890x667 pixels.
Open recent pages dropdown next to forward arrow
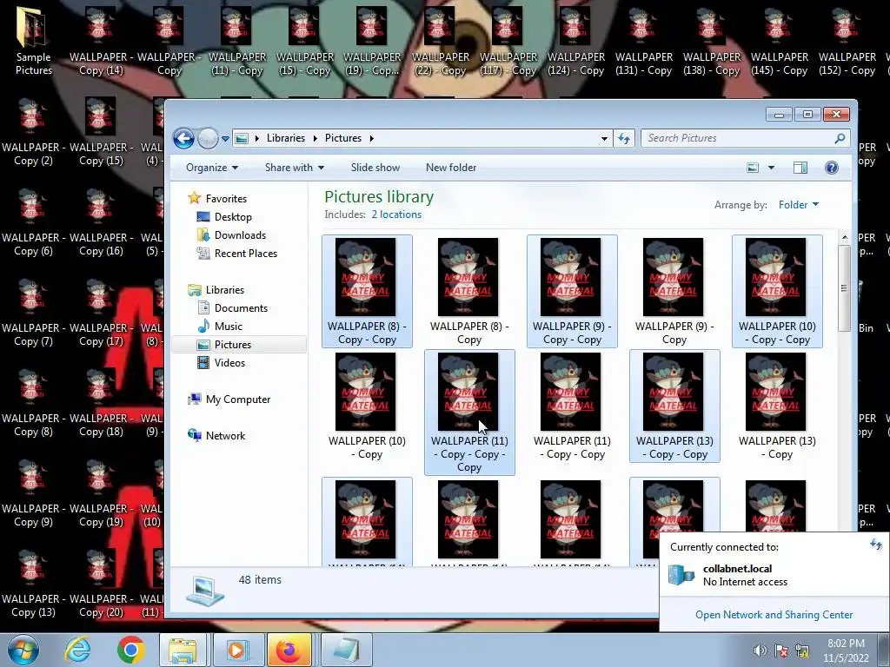click(x=225, y=138)
